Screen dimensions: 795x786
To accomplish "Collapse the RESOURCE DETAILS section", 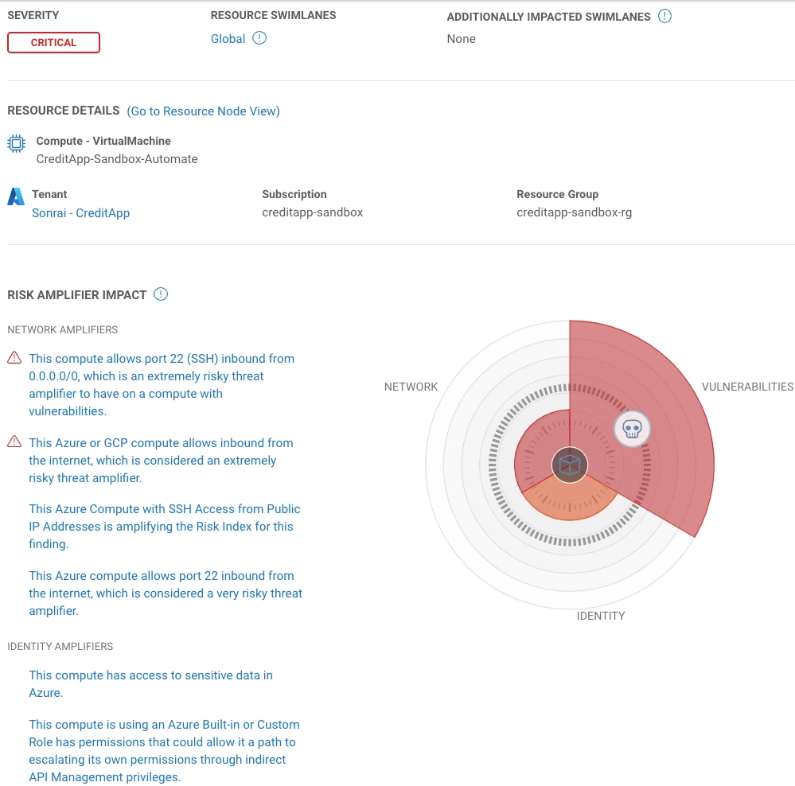I will coord(63,111).
